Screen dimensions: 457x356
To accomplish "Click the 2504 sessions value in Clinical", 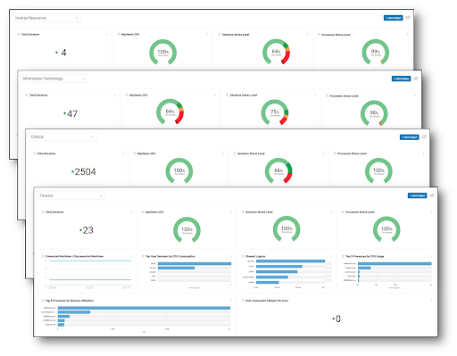I will (x=85, y=171).
